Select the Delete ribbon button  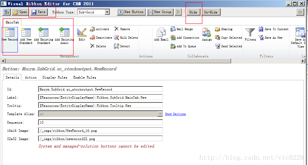98,46
